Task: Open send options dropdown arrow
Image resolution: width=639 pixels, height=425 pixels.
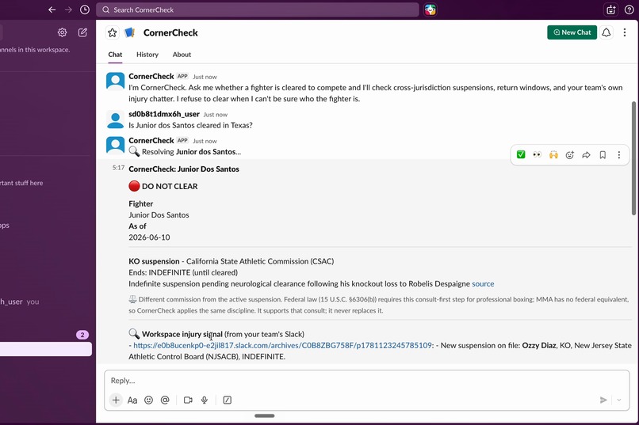Action: click(619, 400)
